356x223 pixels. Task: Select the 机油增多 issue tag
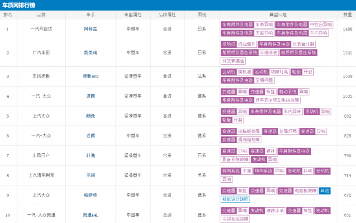point(247,44)
